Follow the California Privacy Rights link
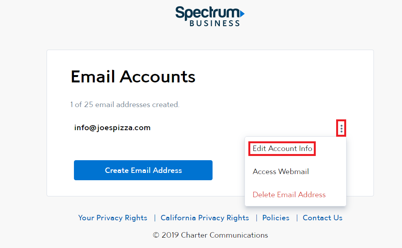This screenshot has height=248, width=402. 205,218
